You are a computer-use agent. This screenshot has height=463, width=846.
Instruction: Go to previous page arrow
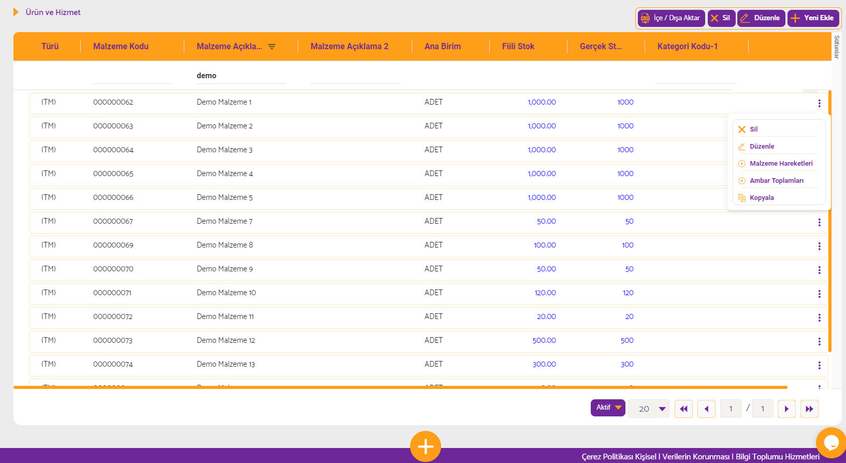coord(706,409)
